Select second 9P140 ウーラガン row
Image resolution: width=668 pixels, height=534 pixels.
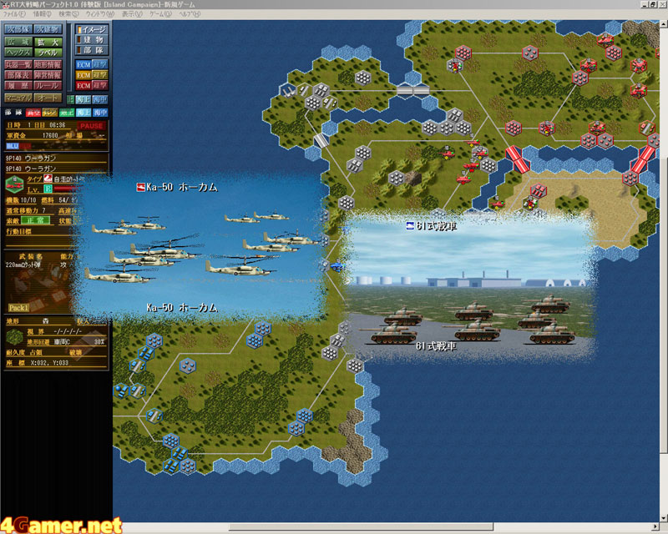point(55,169)
